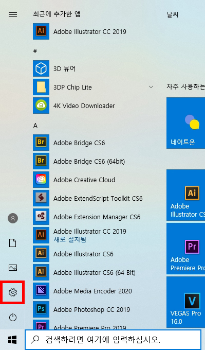Select Adobe Media Encoder 2020 text
The image size is (205, 350).
(x=92, y=291)
